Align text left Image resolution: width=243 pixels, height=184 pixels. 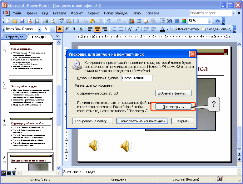90,29
